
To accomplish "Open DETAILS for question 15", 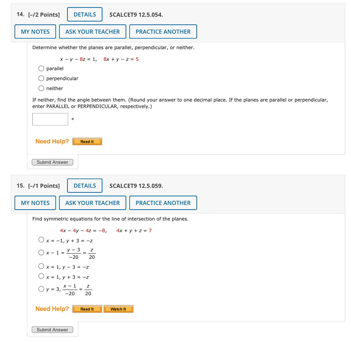I will coord(84,186).
